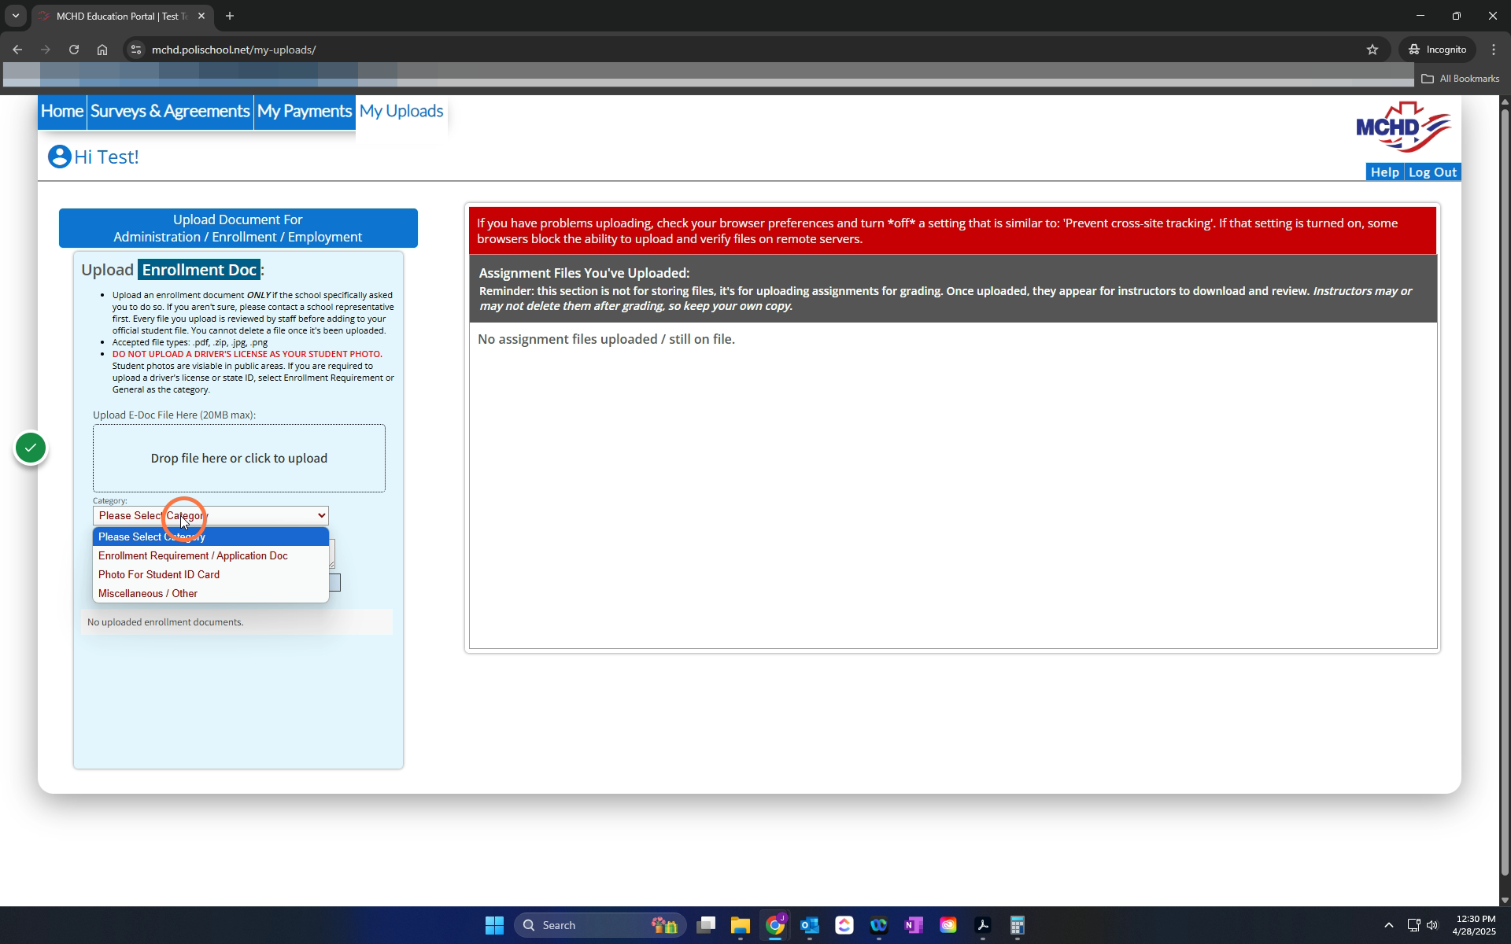Image resolution: width=1511 pixels, height=944 pixels.
Task: Open Outlook from the taskbar
Action: 810,925
